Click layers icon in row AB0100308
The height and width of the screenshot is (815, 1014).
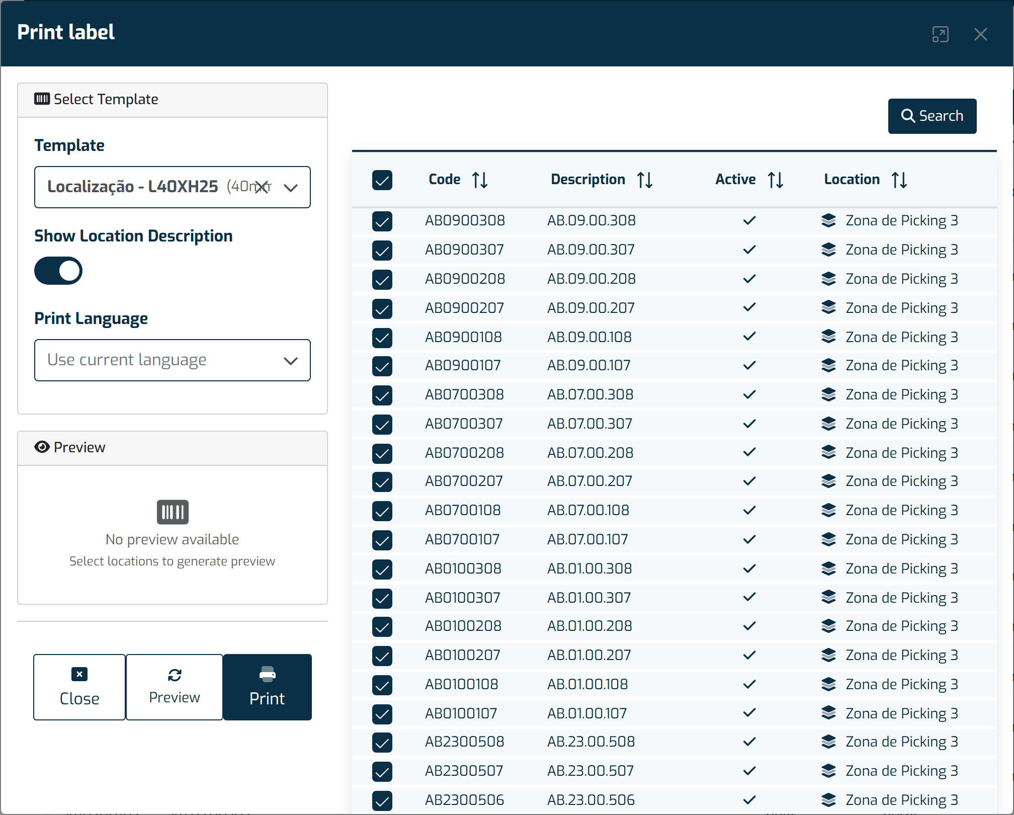coord(828,568)
